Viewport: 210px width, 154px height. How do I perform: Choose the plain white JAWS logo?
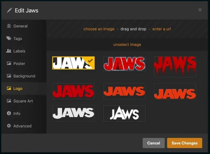pos(73,113)
